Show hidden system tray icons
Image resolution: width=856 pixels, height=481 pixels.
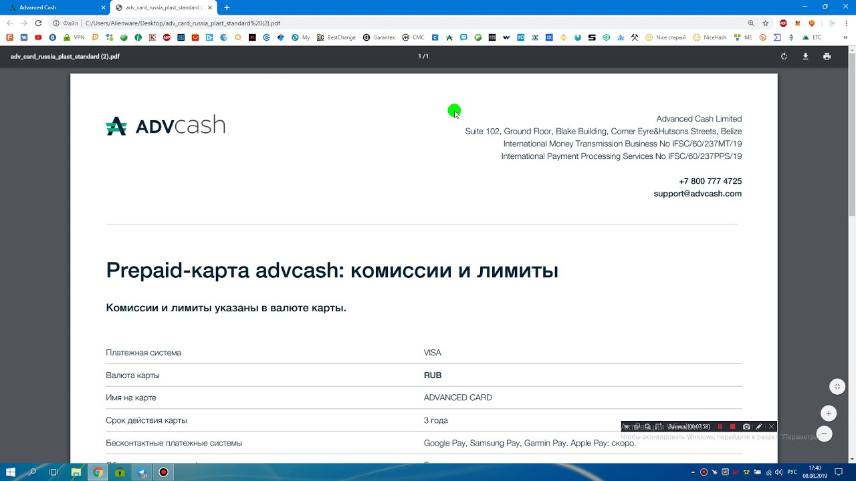point(693,472)
